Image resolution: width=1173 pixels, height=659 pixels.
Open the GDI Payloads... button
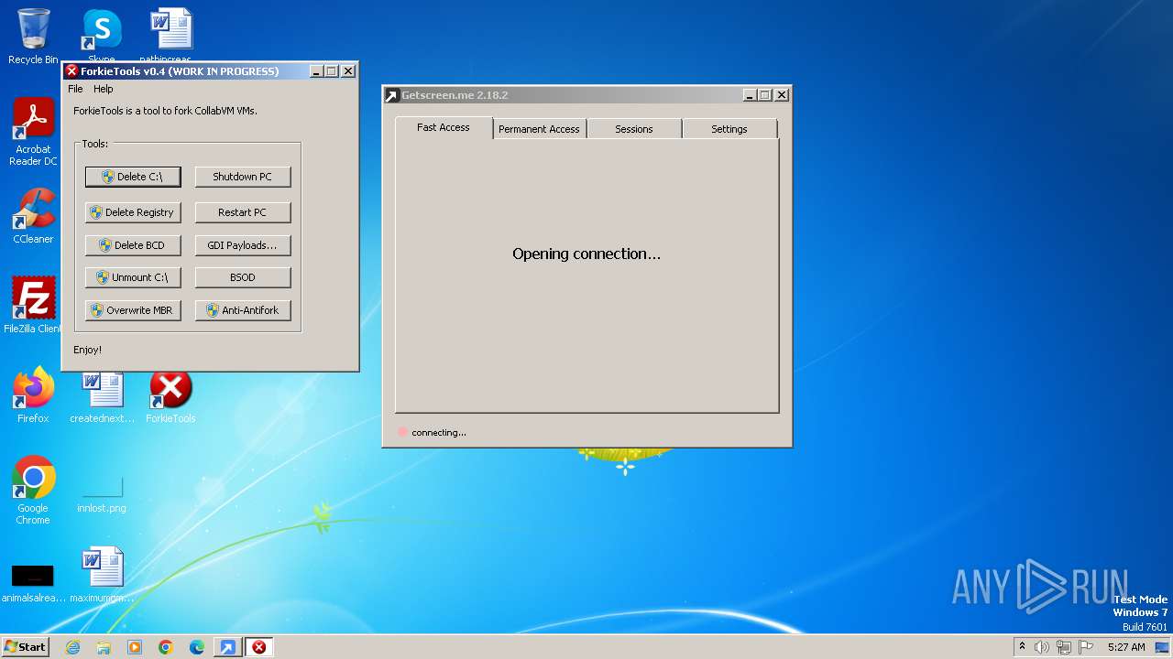243,245
